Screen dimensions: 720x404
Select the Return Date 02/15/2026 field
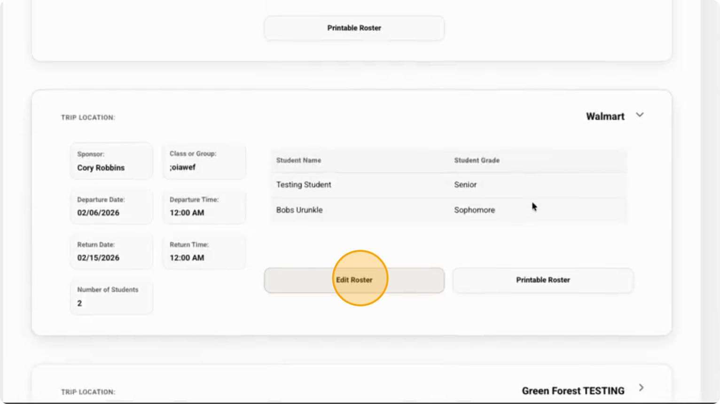coord(111,251)
